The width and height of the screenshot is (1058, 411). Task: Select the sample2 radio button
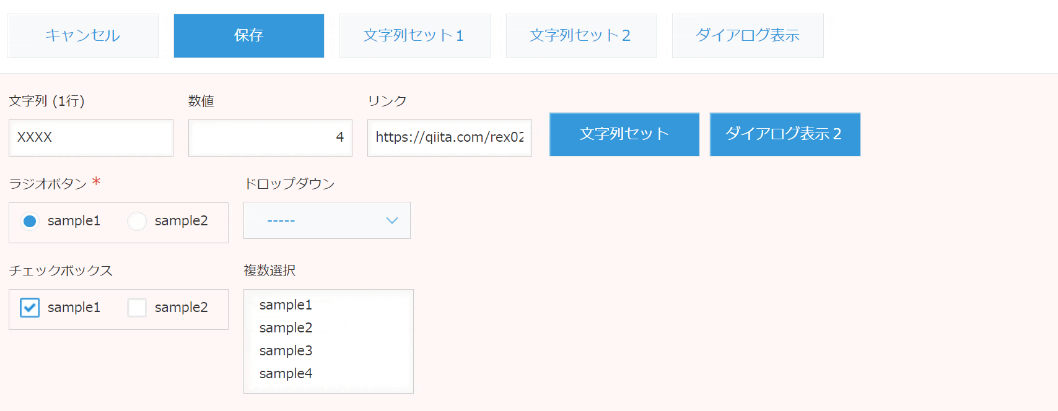pyautogui.click(x=137, y=221)
